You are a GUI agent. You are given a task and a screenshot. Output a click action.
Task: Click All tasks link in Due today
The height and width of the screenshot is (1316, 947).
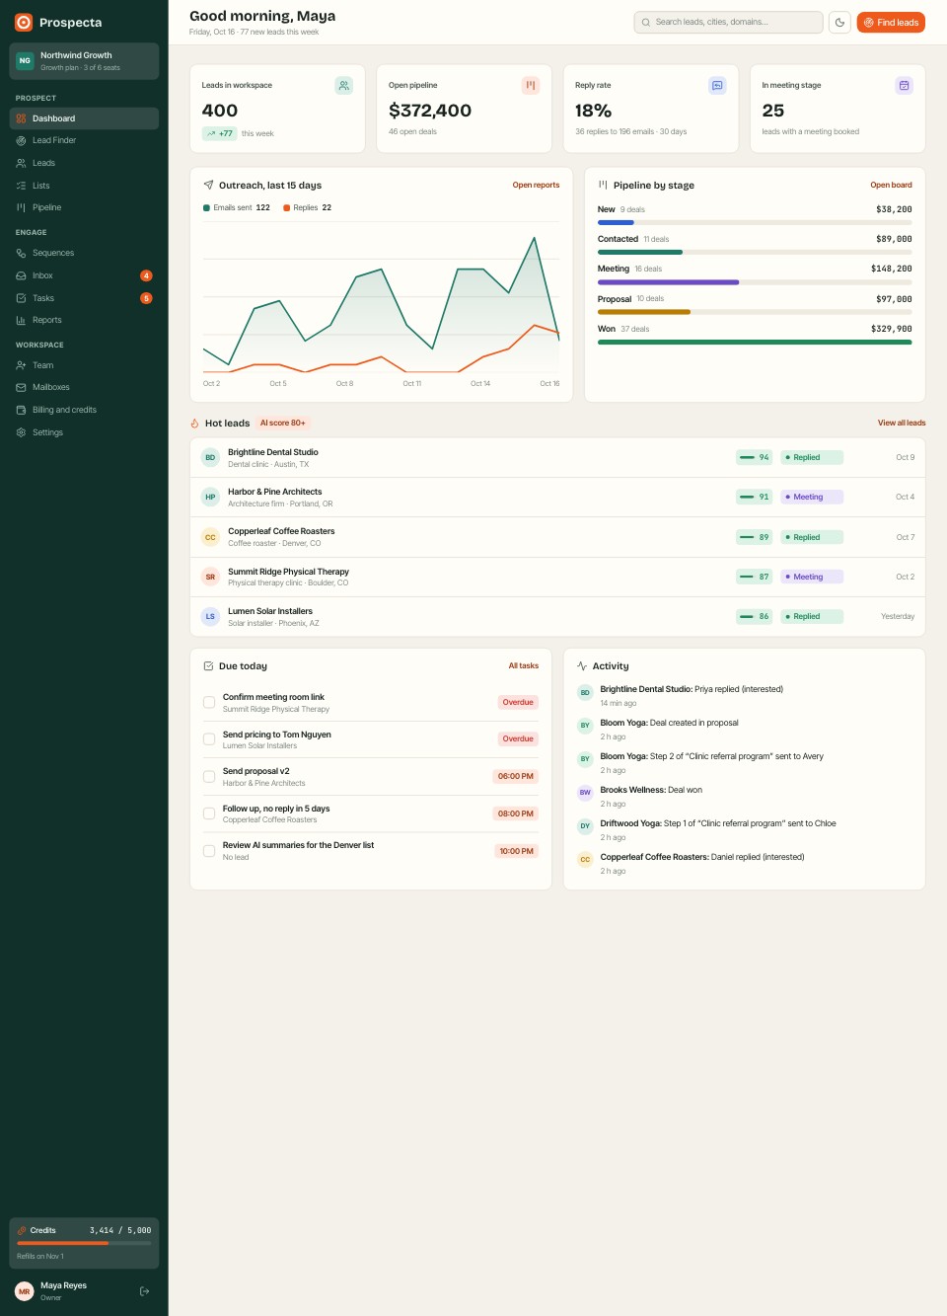524,665
